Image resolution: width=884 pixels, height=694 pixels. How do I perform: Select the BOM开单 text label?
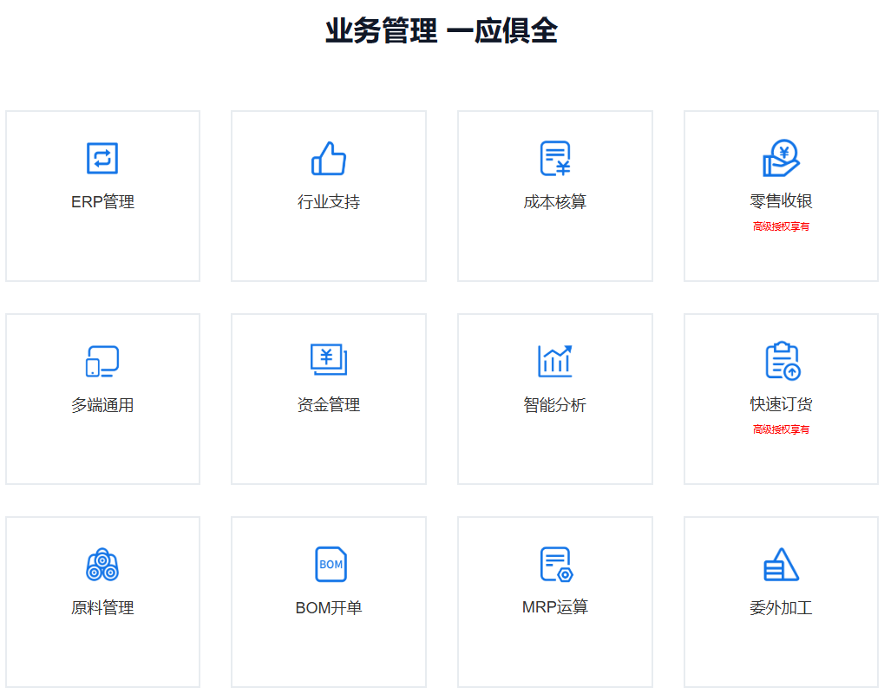pyautogui.click(x=329, y=608)
